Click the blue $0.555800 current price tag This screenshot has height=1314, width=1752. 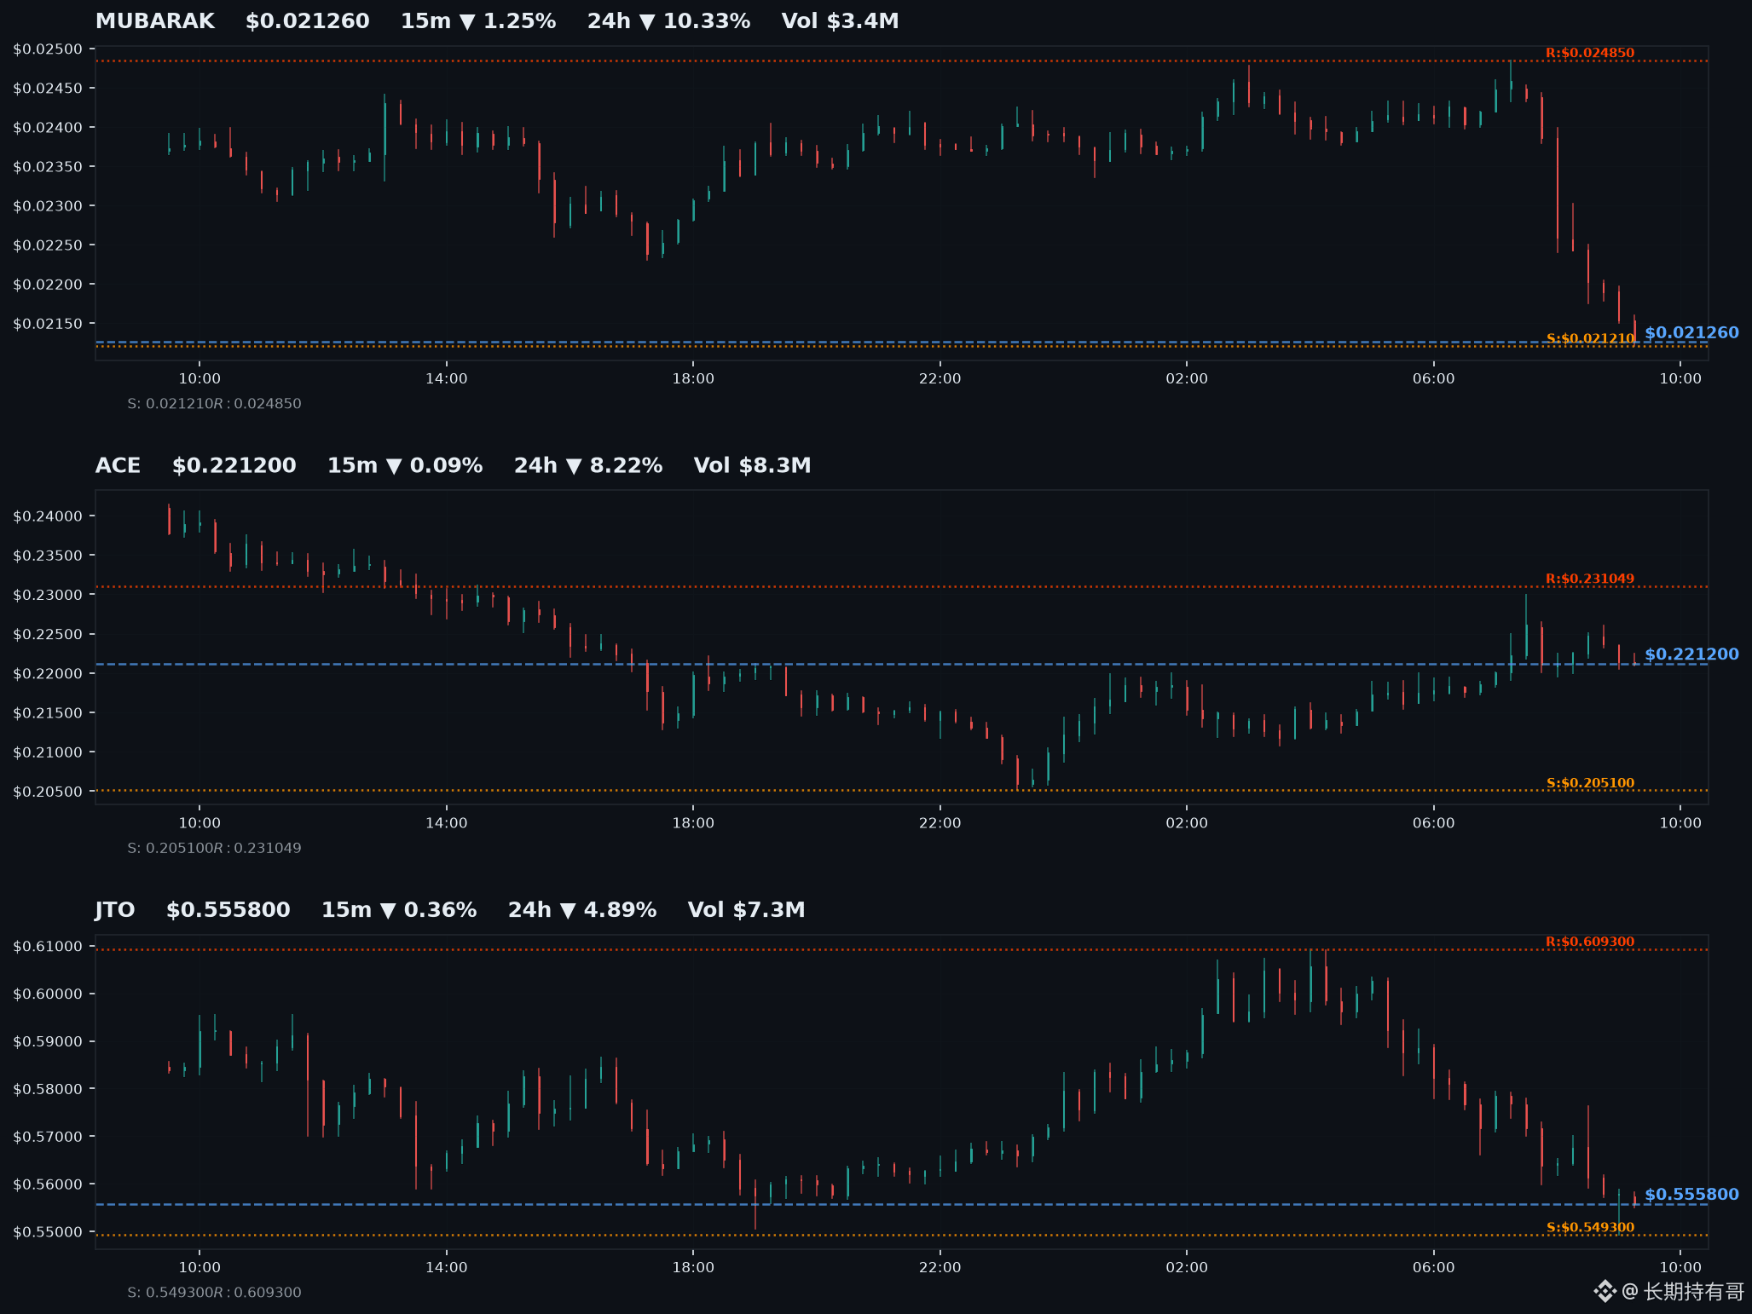click(x=1691, y=1195)
